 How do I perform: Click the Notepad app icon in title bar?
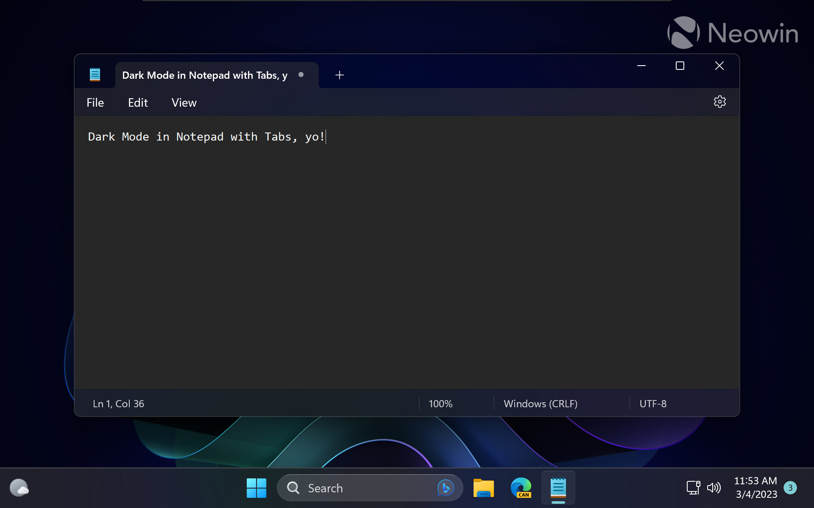pyautogui.click(x=95, y=75)
